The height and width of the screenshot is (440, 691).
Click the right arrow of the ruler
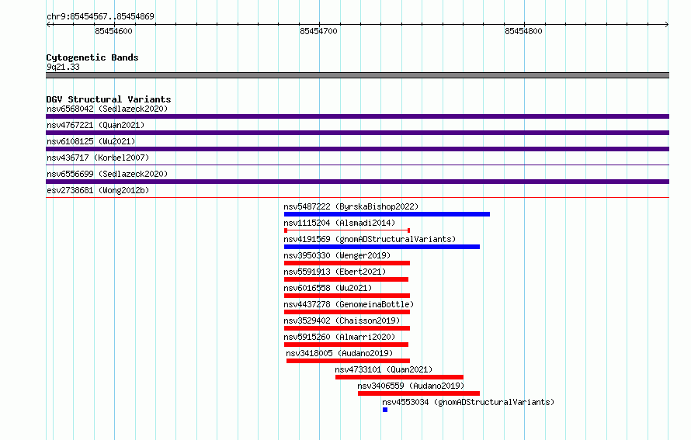666,24
